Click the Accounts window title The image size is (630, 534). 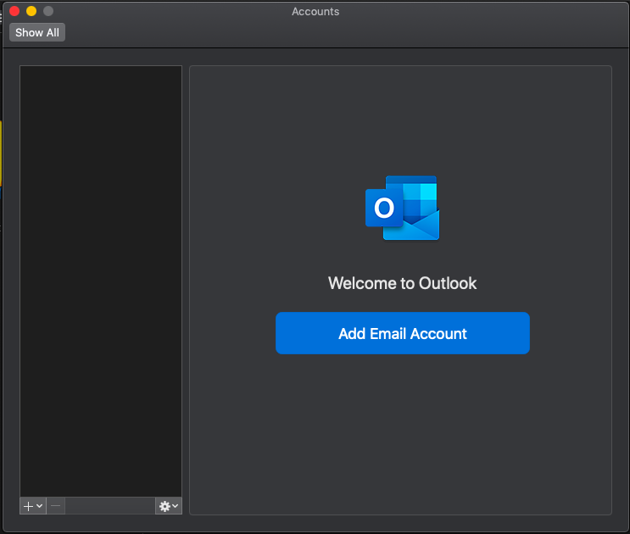pyautogui.click(x=315, y=11)
